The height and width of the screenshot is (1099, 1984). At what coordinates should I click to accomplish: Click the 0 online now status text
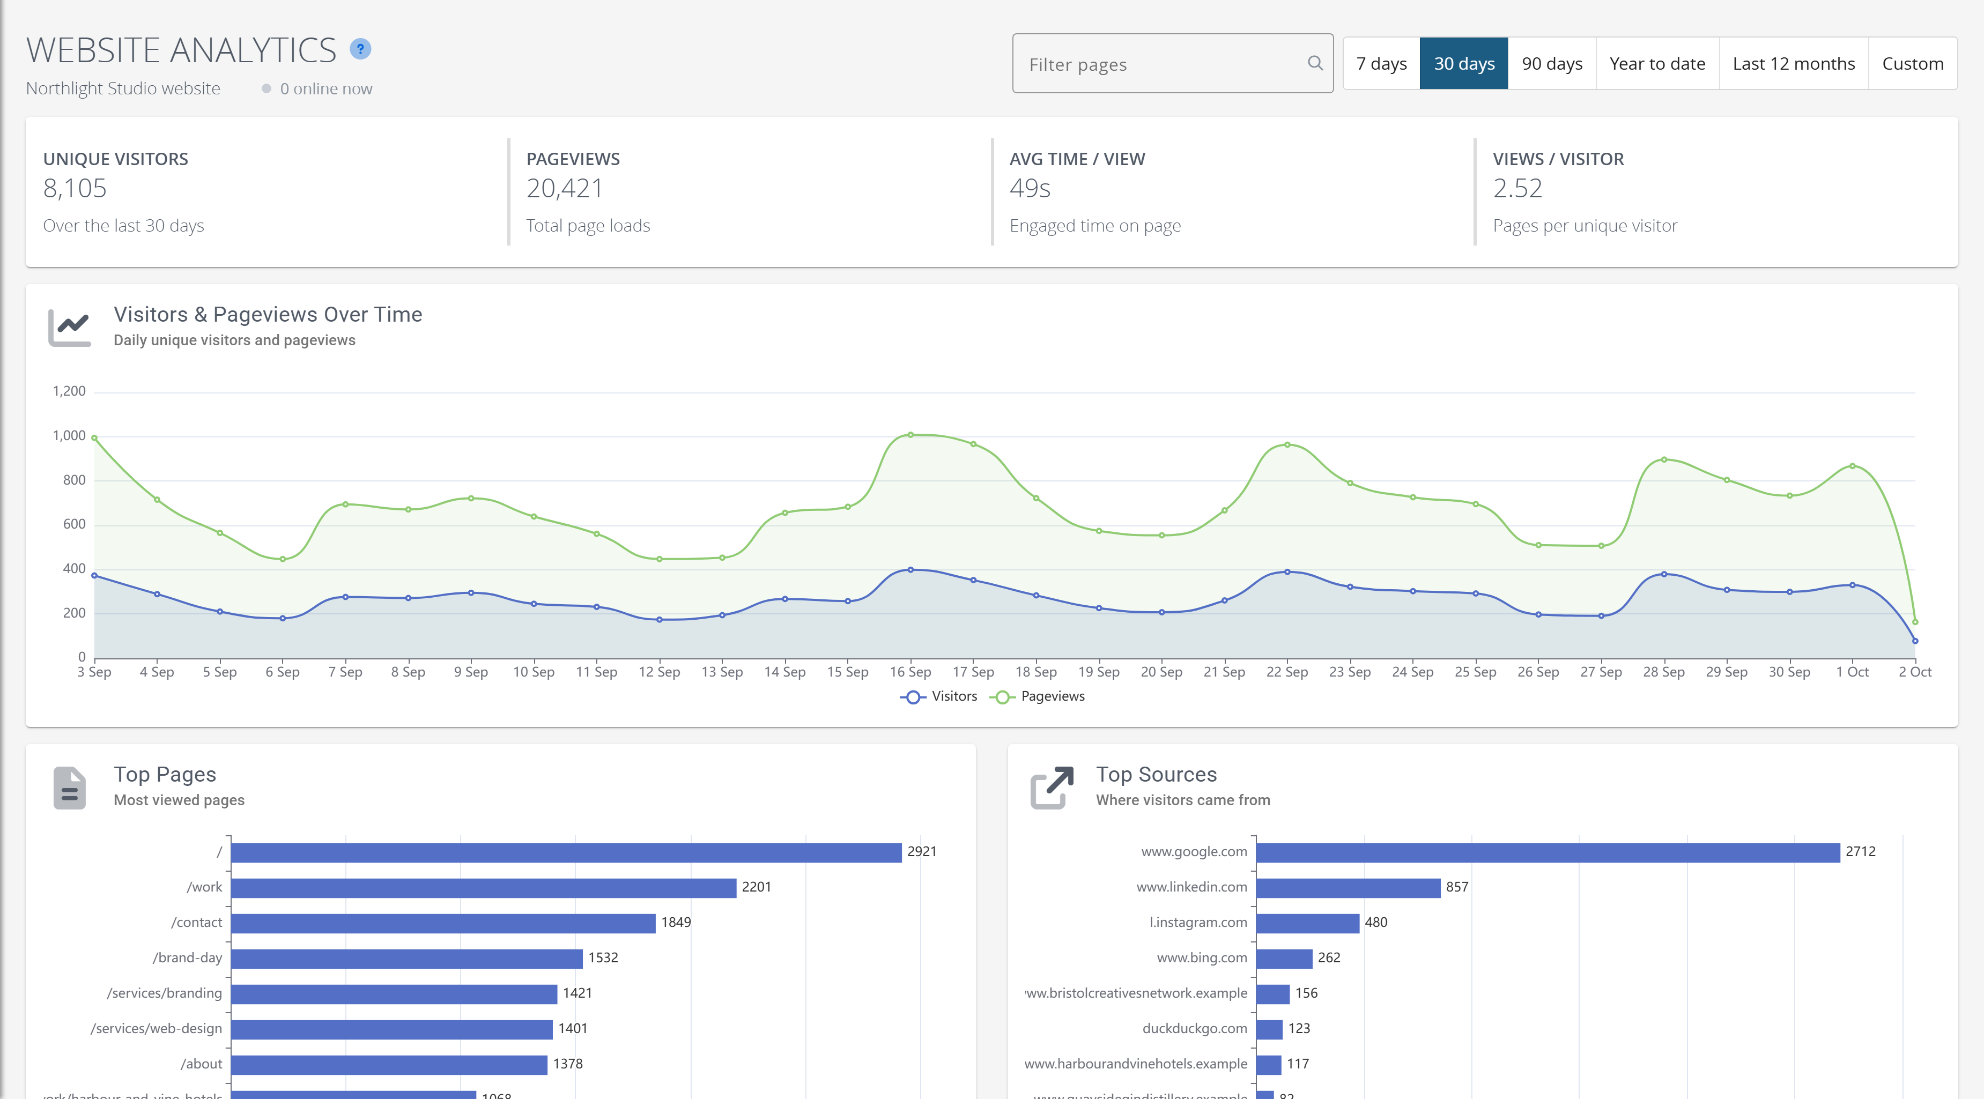pos(326,88)
